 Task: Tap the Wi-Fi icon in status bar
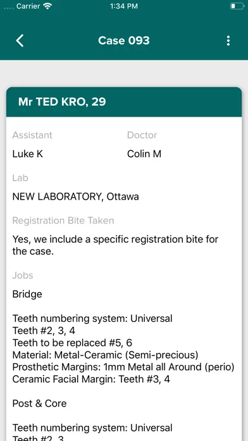click(x=48, y=6)
